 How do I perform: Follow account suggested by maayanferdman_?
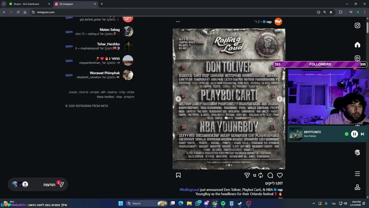69,61
